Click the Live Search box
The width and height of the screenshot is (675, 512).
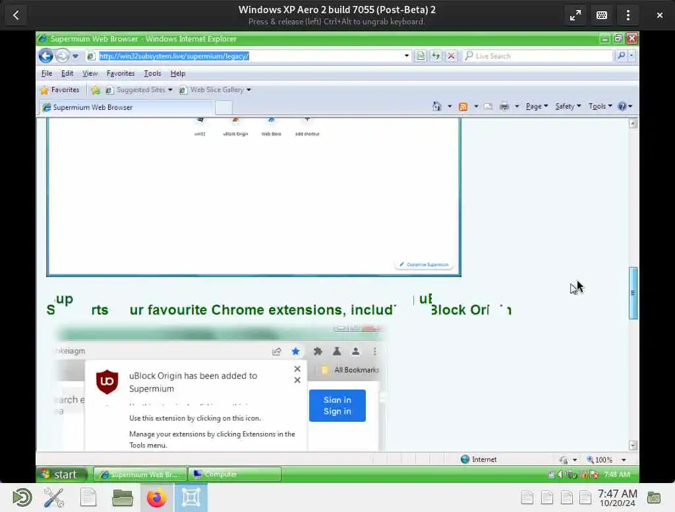pyautogui.click(x=538, y=56)
